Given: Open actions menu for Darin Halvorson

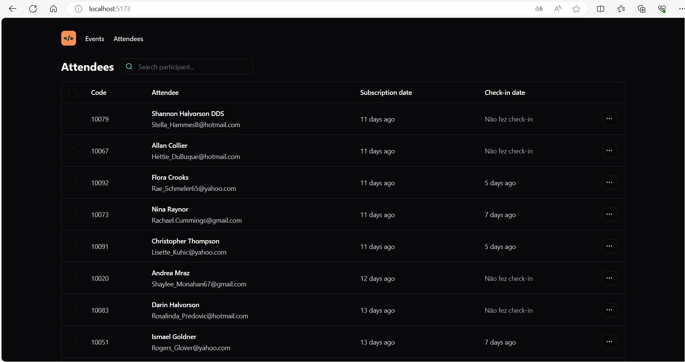Looking at the screenshot, I should 609,310.
